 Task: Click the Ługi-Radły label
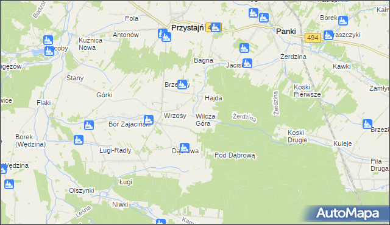click(115, 151)
